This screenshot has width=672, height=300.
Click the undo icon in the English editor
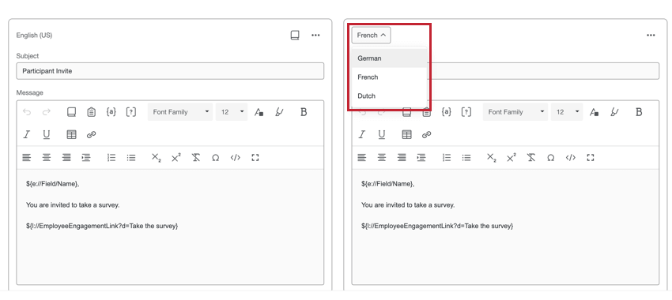click(27, 112)
